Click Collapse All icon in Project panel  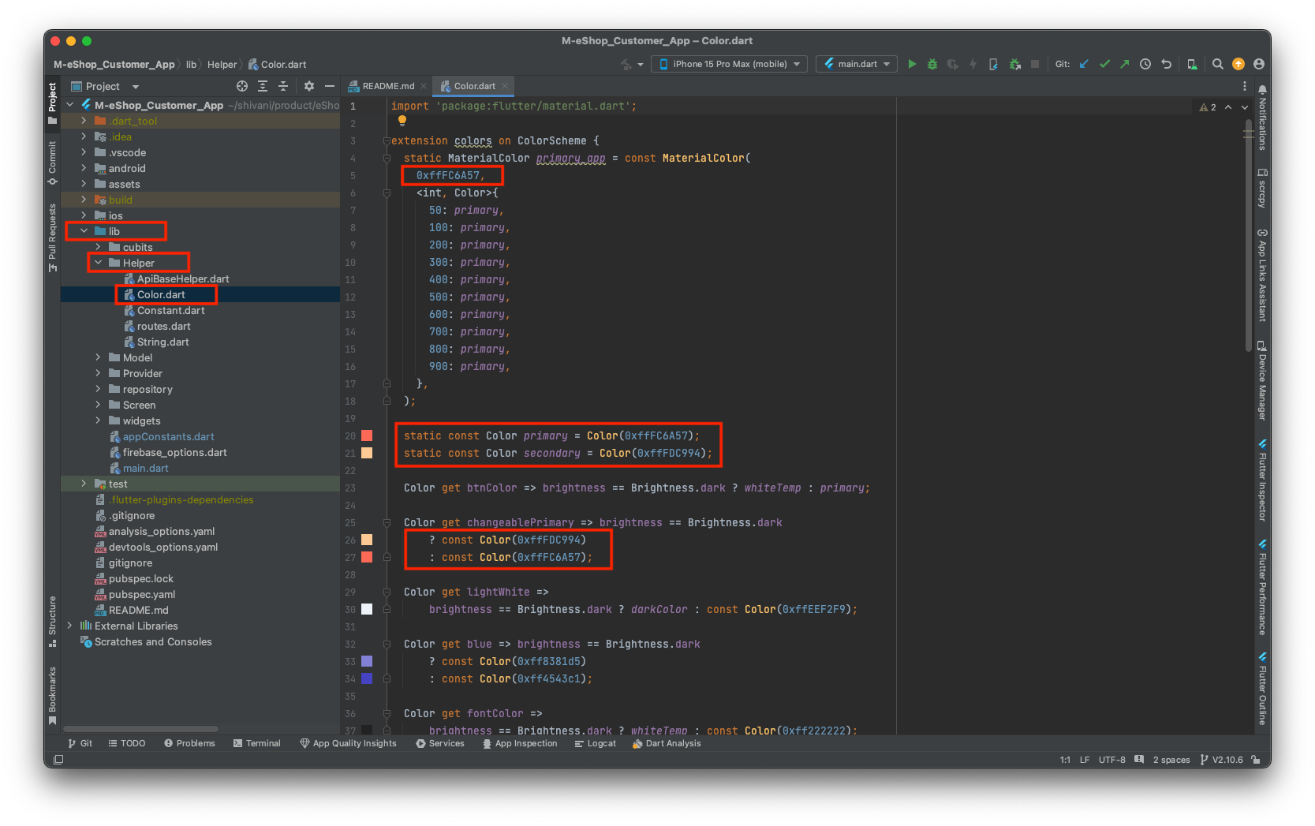[283, 86]
